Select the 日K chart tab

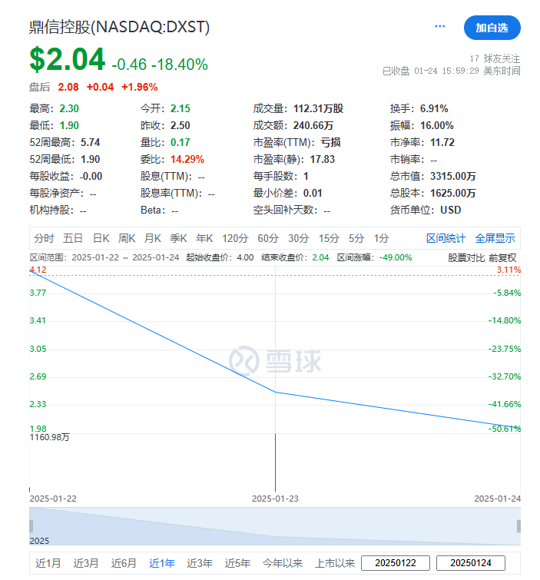click(101, 238)
